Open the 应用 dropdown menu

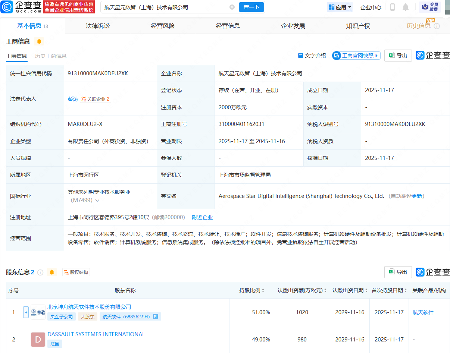(340, 7)
